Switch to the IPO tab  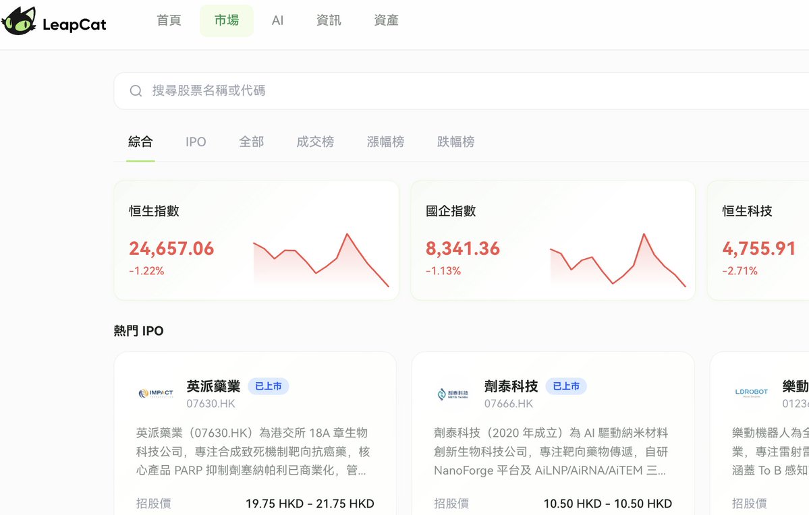(x=196, y=142)
